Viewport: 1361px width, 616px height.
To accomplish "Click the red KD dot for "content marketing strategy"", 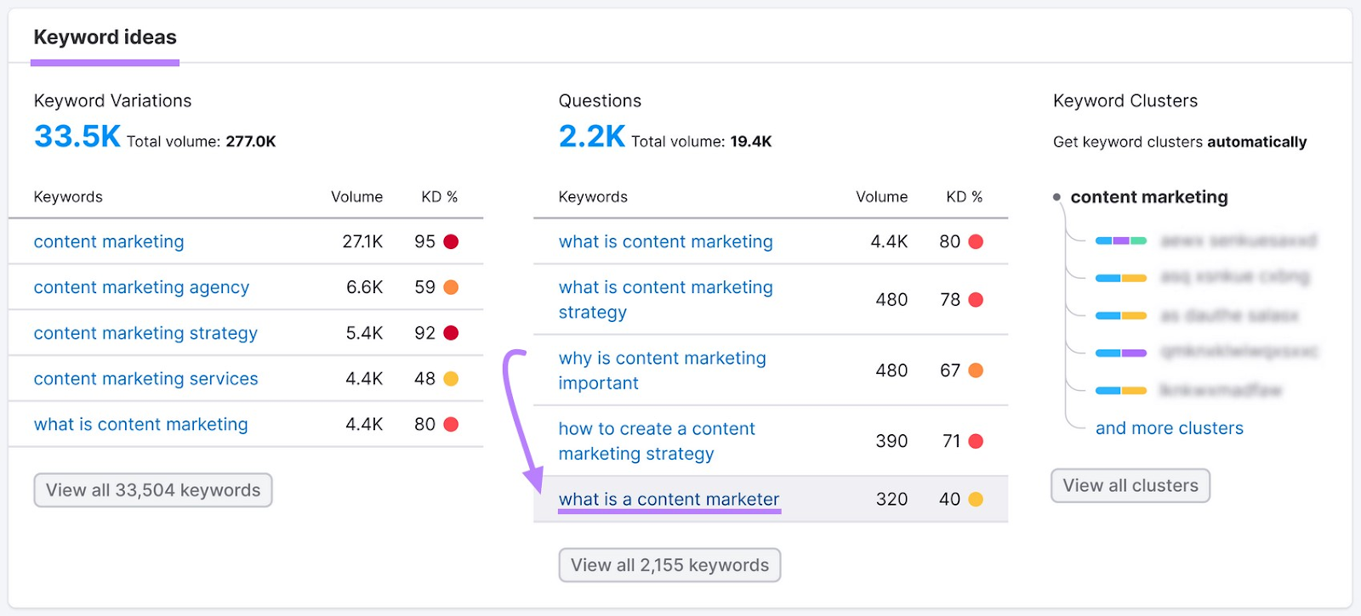I will click(x=450, y=332).
